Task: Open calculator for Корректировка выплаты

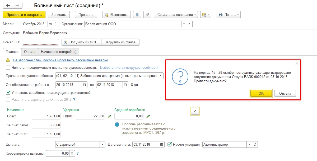Action: [x=72, y=153]
